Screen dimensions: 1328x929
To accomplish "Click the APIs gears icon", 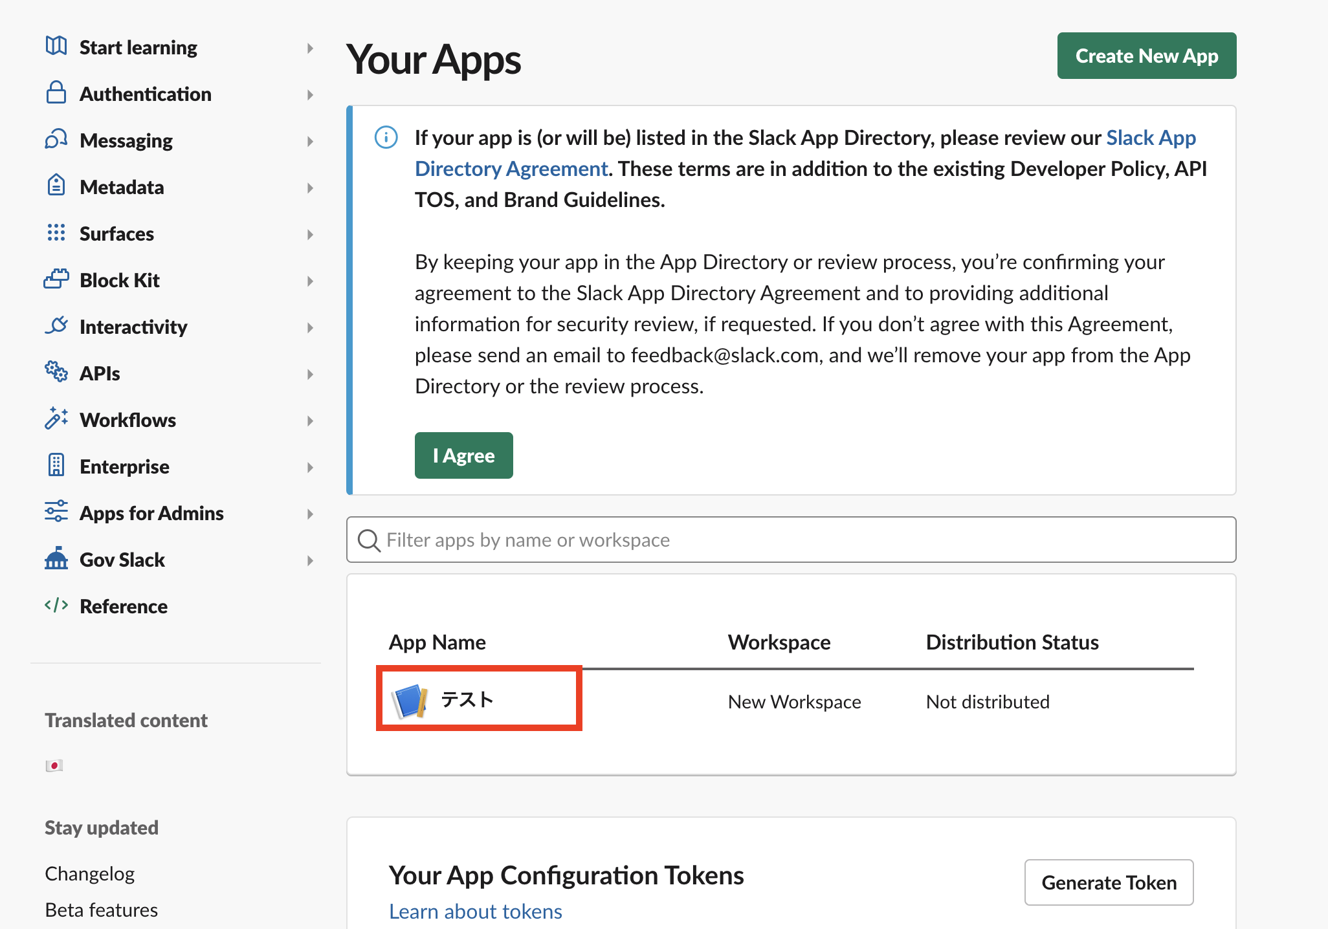I will 56,372.
